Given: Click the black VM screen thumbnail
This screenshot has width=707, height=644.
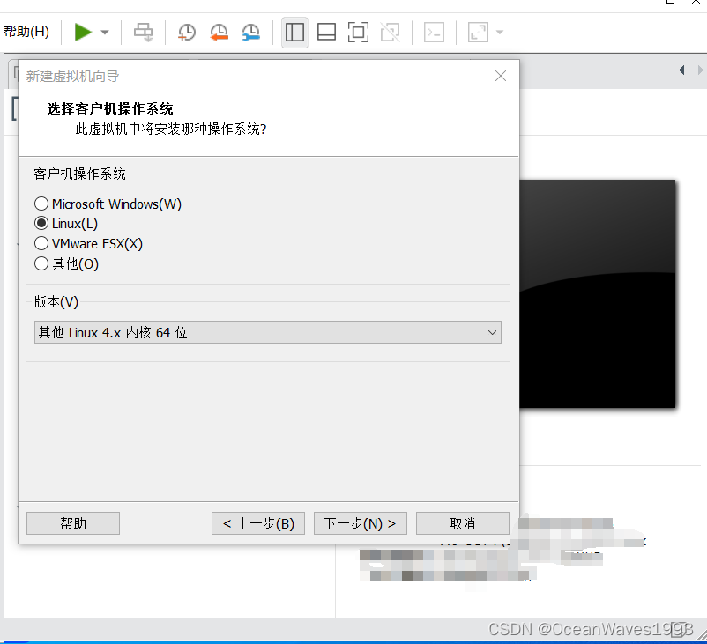Looking at the screenshot, I should pyautogui.click(x=598, y=294).
